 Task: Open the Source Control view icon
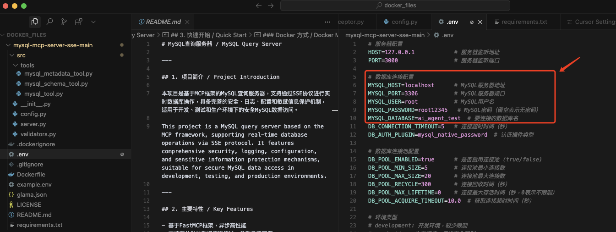pyautogui.click(x=64, y=22)
